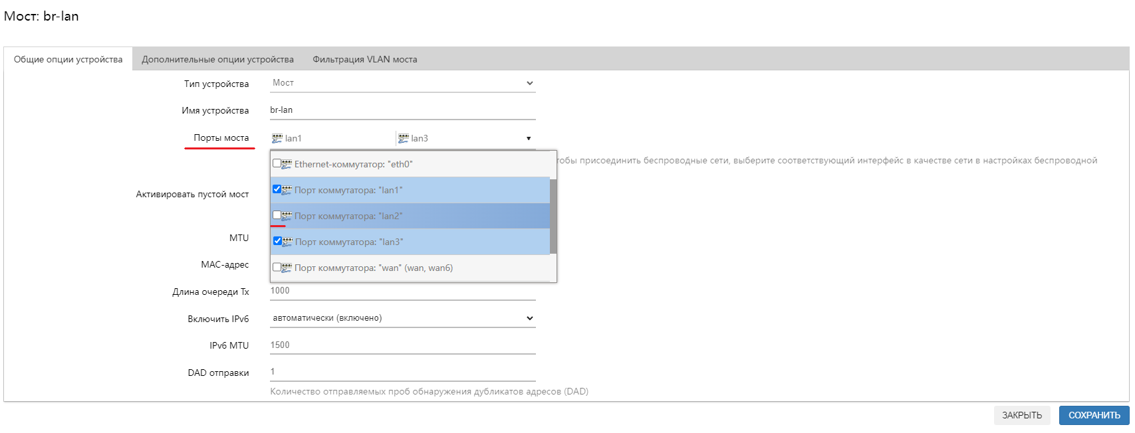Uncheck the lan3 port checkbox
Viewport: 1135px width, 433px height.
pyautogui.click(x=277, y=241)
